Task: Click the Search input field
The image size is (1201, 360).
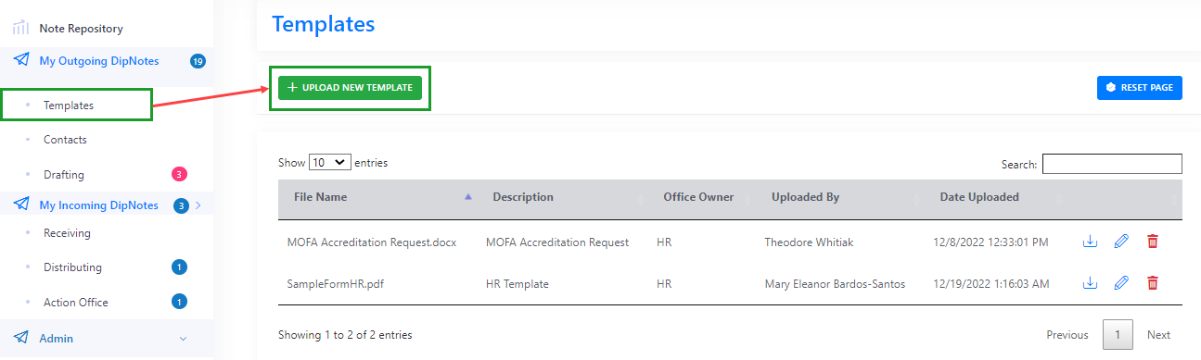Action: tap(1112, 164)
